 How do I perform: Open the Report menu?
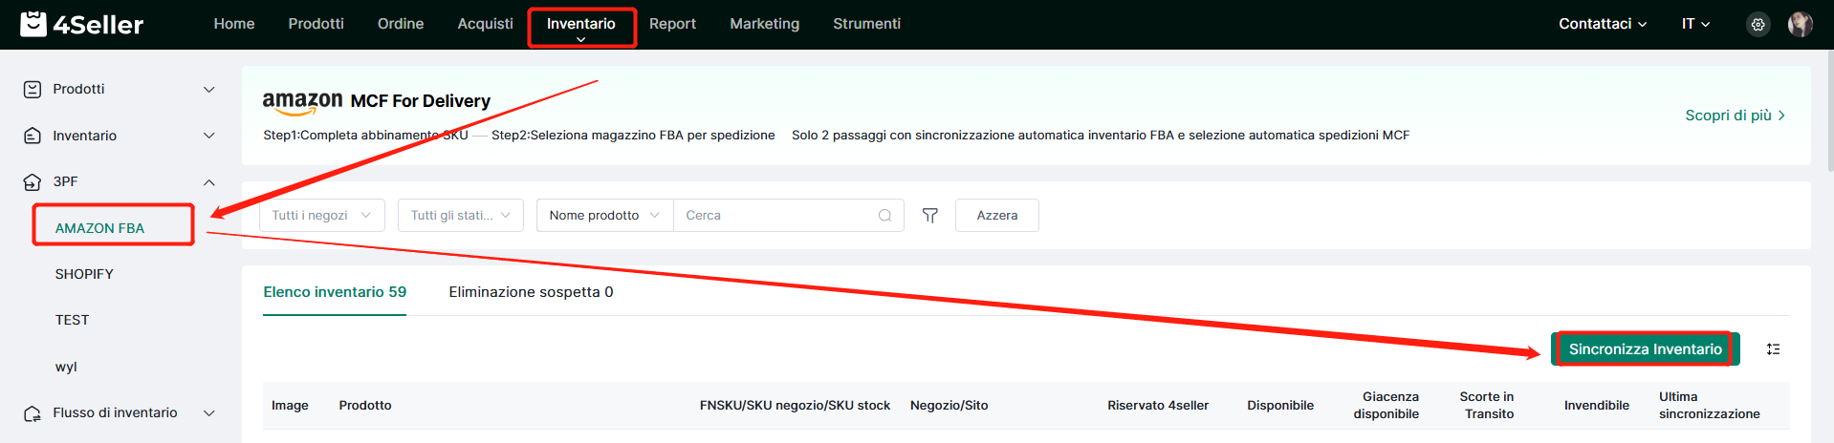672,24
